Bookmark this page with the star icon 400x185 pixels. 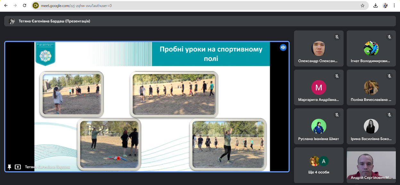(x=363, y=5)
